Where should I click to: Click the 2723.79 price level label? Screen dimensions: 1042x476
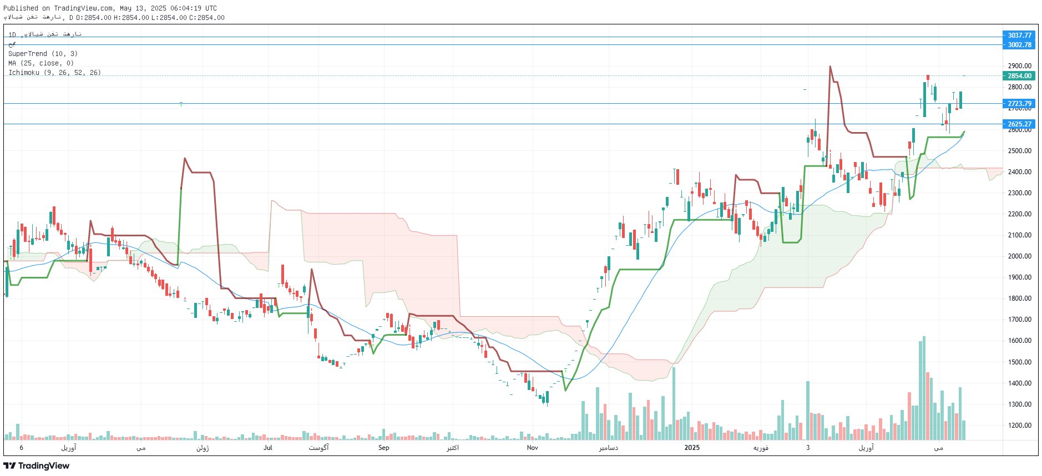pos(1019,104)
